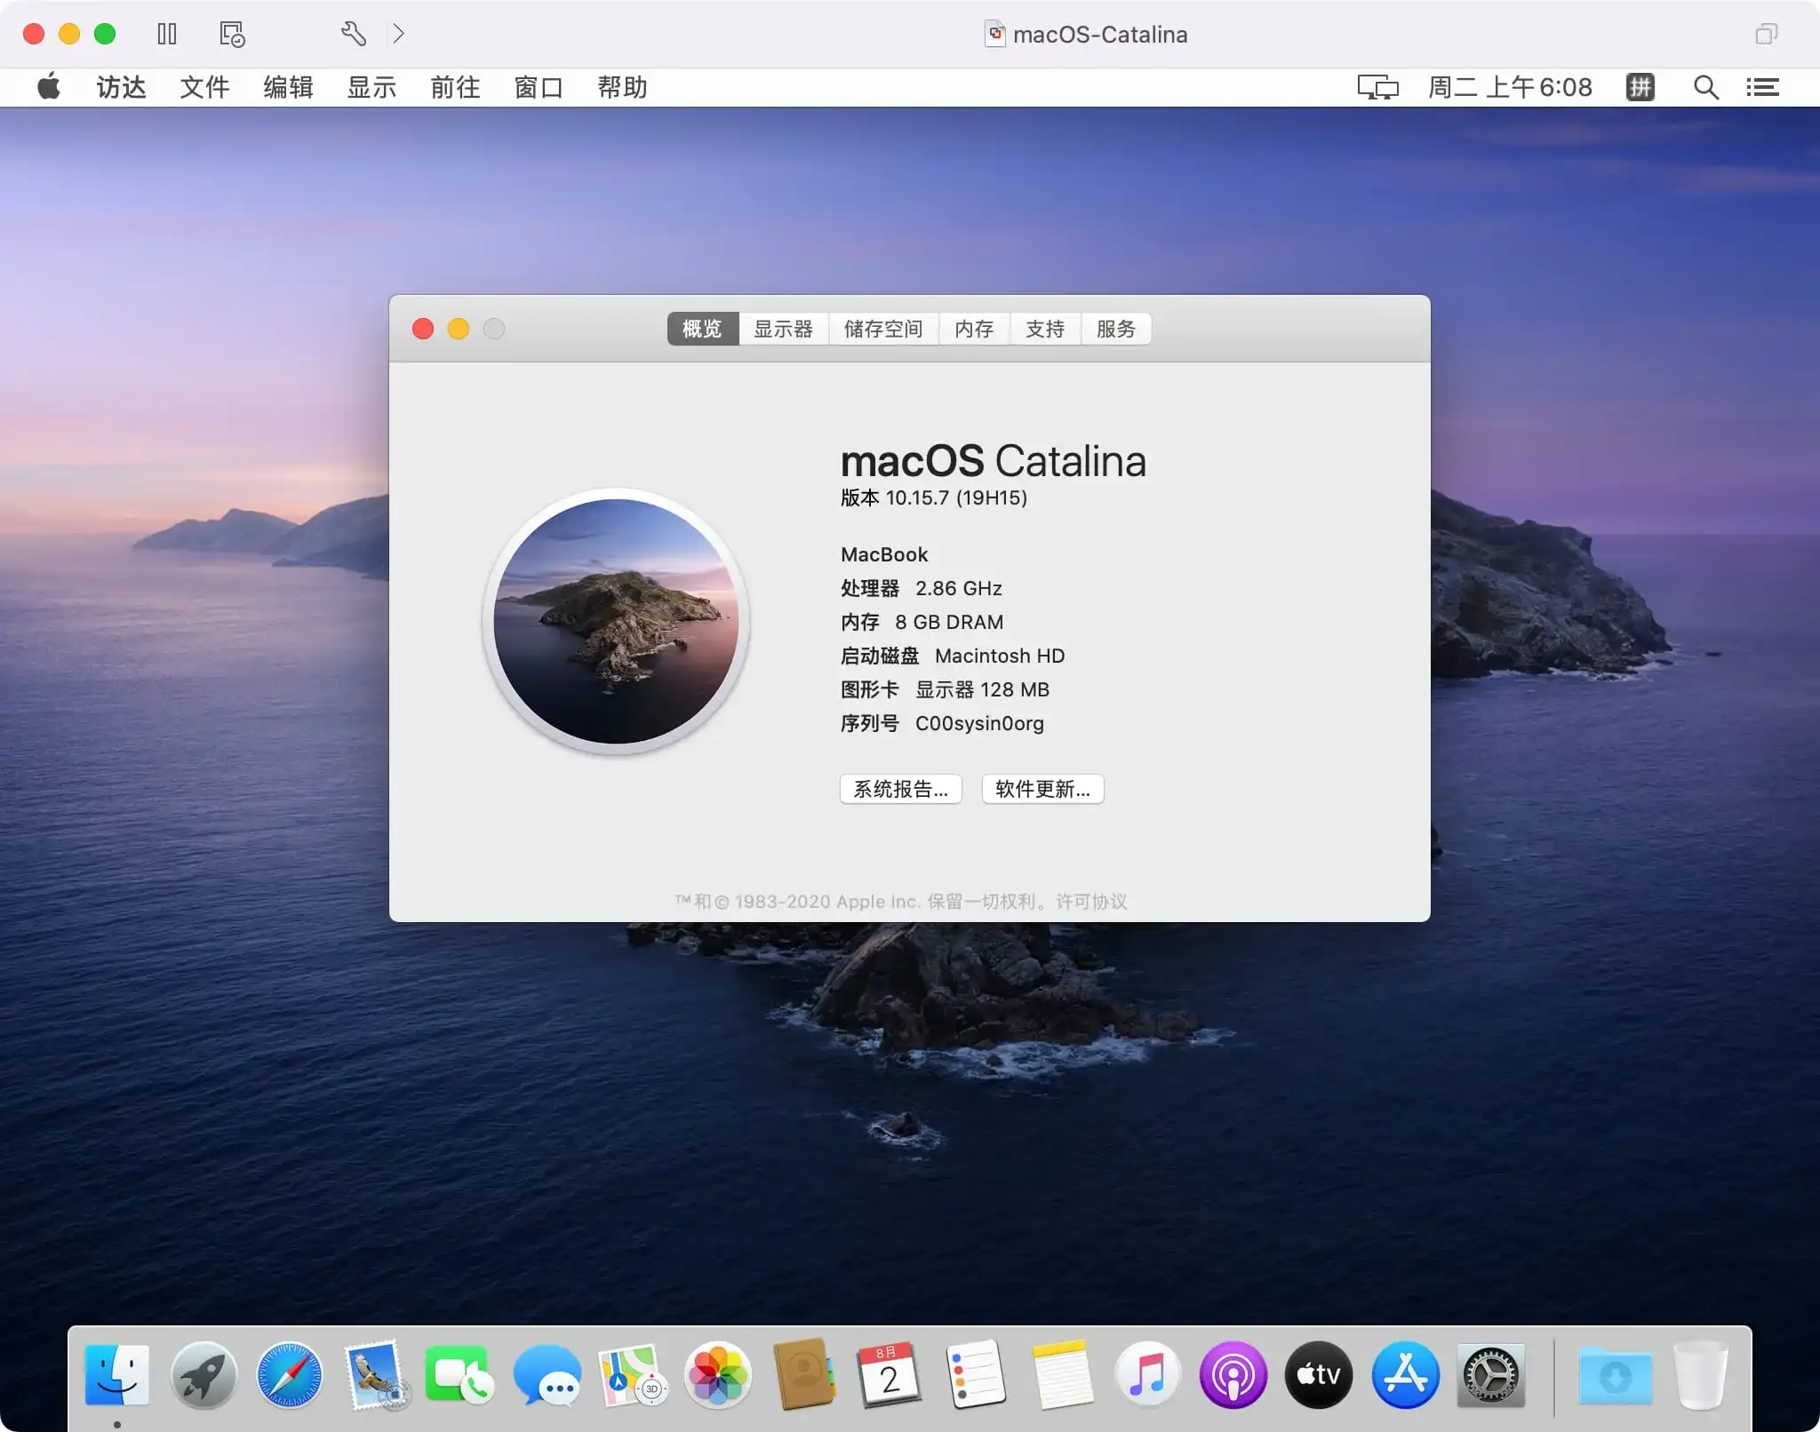
Task: Switch to the 服务 tab
Action: (x=1116, y=329)
